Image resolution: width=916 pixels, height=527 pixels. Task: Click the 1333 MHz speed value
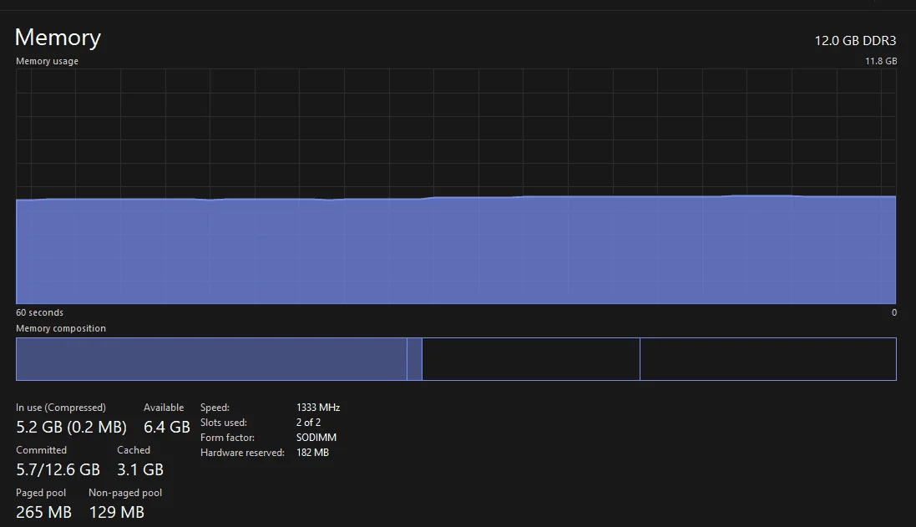pyautogui.click(x=318, y=408)
